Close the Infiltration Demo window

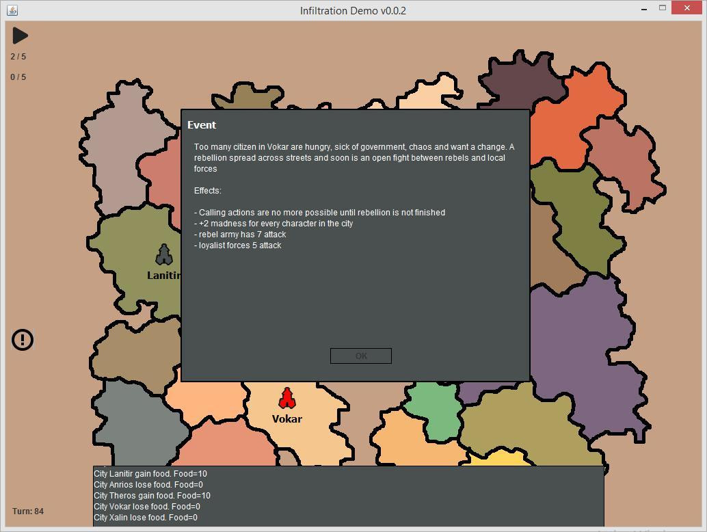click(686, 8)
